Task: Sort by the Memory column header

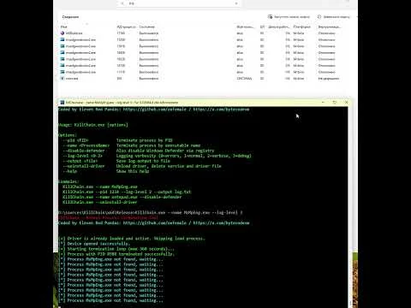Action: point(279,27)
